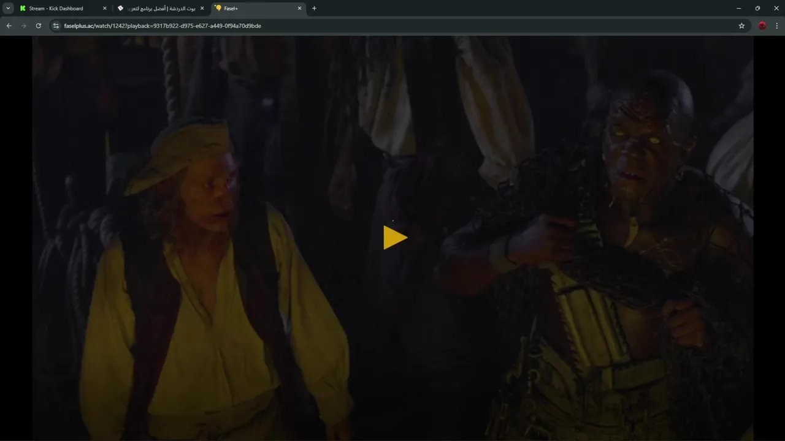
Task: Restore down the browser window
Action: pyautogui.click(x=757, y=9)
